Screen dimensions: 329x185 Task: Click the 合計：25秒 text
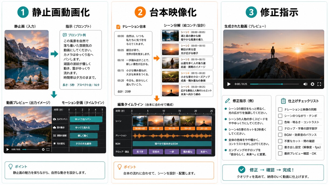(x=124, y=91)
